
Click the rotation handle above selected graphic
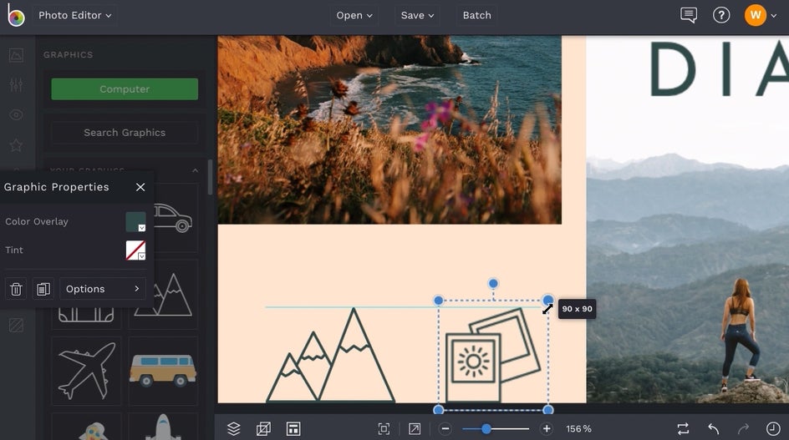point(493,284)
